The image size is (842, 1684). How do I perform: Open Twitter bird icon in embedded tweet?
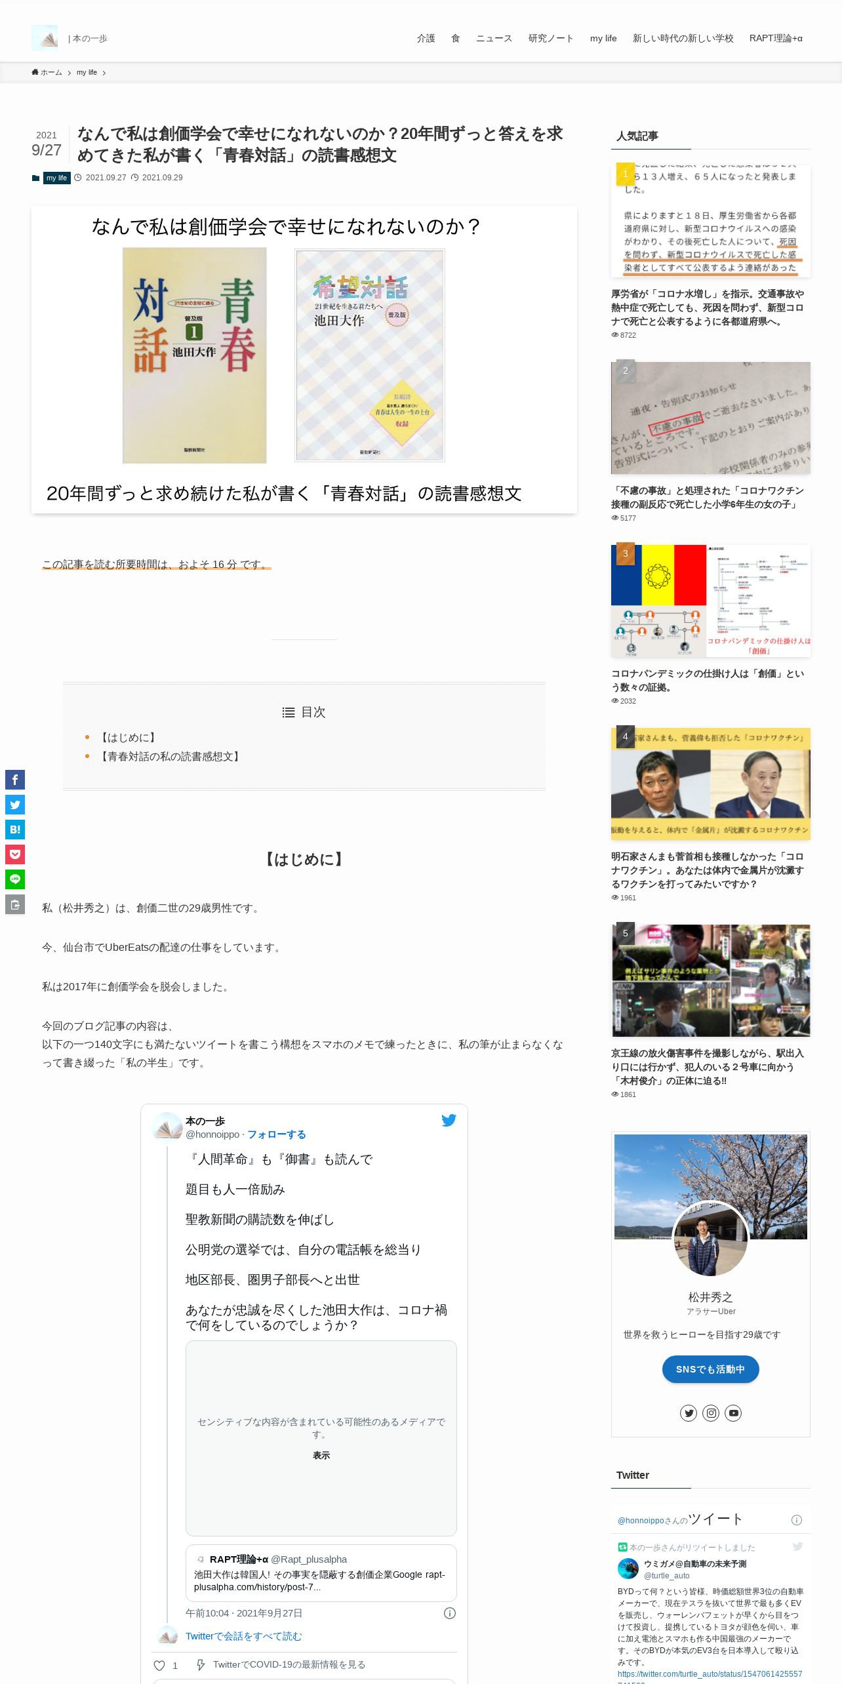click(449, 1120)
